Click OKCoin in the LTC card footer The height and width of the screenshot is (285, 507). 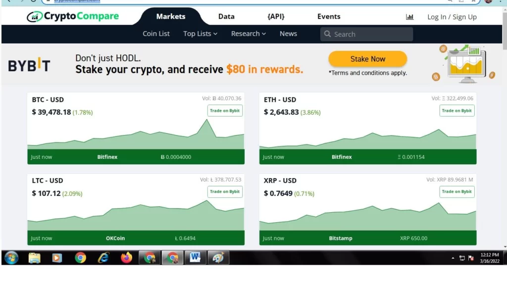pos(115,238)
